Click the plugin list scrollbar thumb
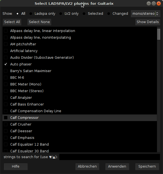This screenshot has height=174, width=163. click(159, 34)
